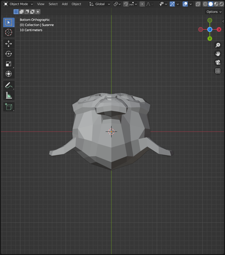Expand the overlays settings dropdown arrow

(191, 4)
